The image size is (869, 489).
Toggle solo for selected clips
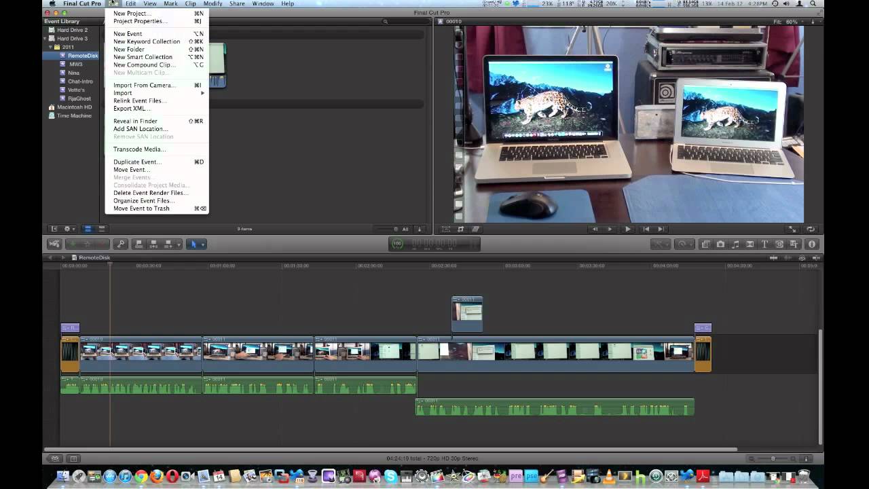click(802, 258)
